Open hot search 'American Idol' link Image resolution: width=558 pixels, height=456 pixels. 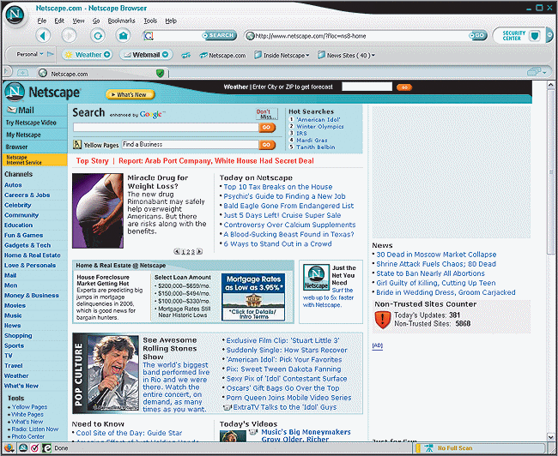(x=318, y=120)
